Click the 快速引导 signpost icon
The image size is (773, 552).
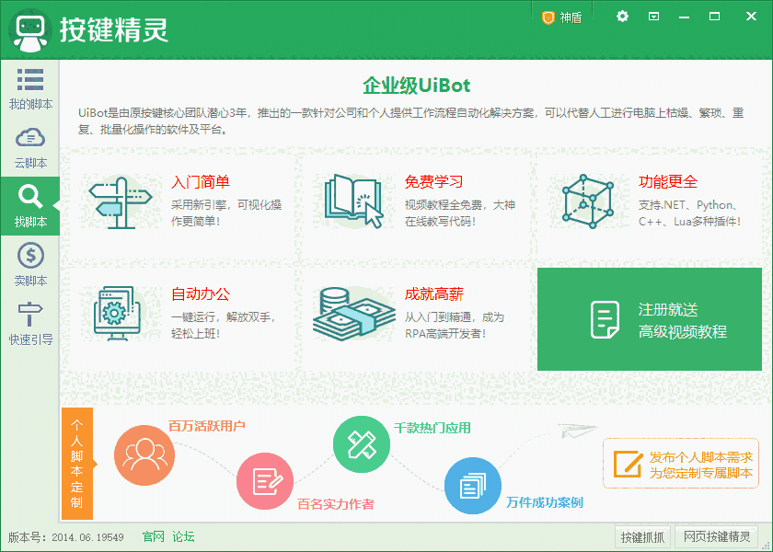tap(30, 313)
